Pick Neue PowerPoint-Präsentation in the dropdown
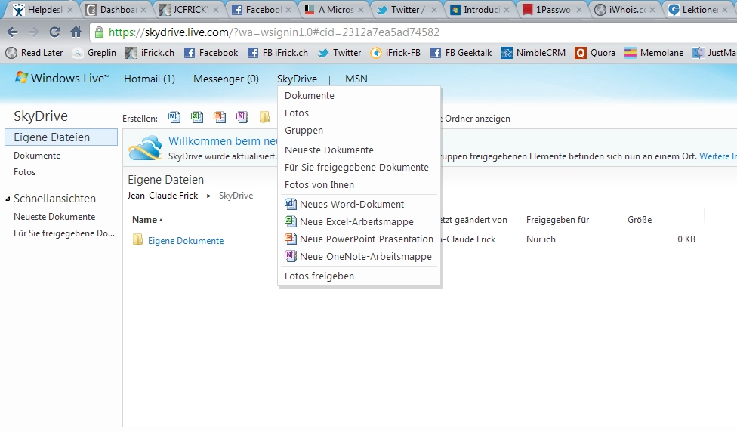This screenshot has width=737, height=432. [365, 239]
